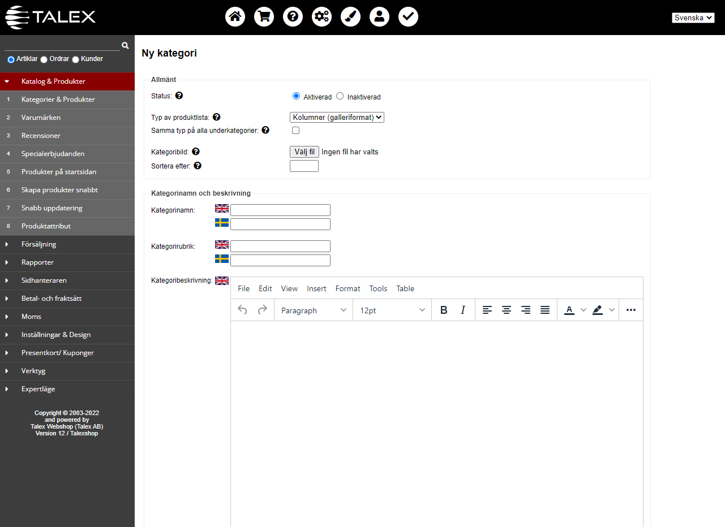Click the question mark help icon in top bar

293,16
